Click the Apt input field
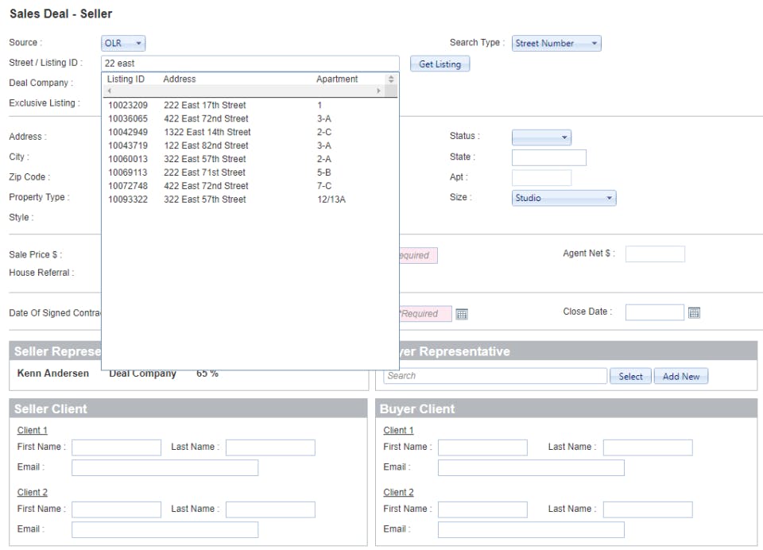Viewport: 763px width, 550px height. (541, 178)
